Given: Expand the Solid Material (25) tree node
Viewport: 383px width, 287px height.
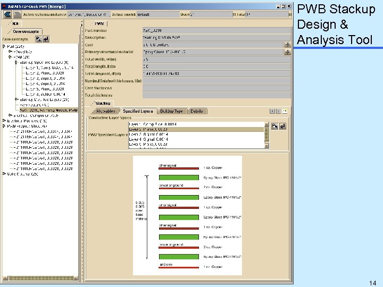Looking at the screenshot, I should pos(4,174).
